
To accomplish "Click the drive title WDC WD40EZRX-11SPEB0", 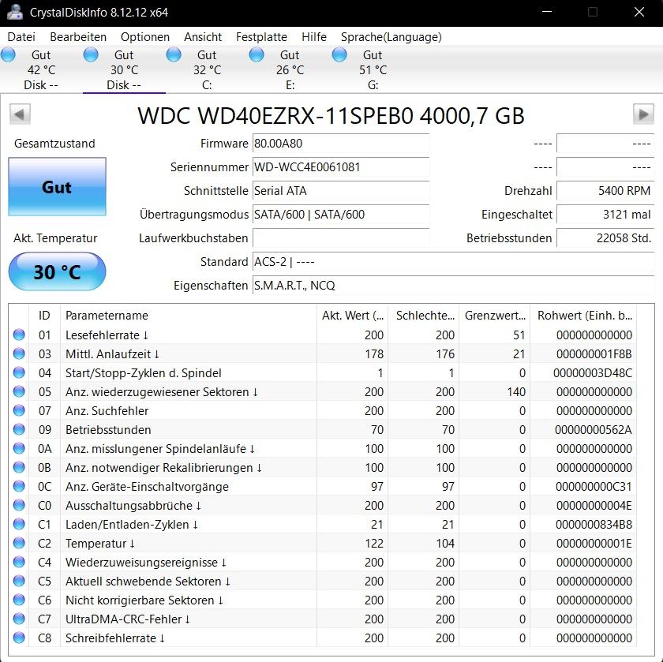I will (331, 115).
